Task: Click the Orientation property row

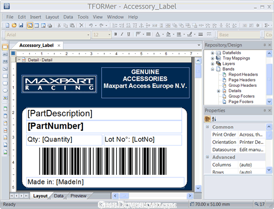Action: tap(238, 142)
